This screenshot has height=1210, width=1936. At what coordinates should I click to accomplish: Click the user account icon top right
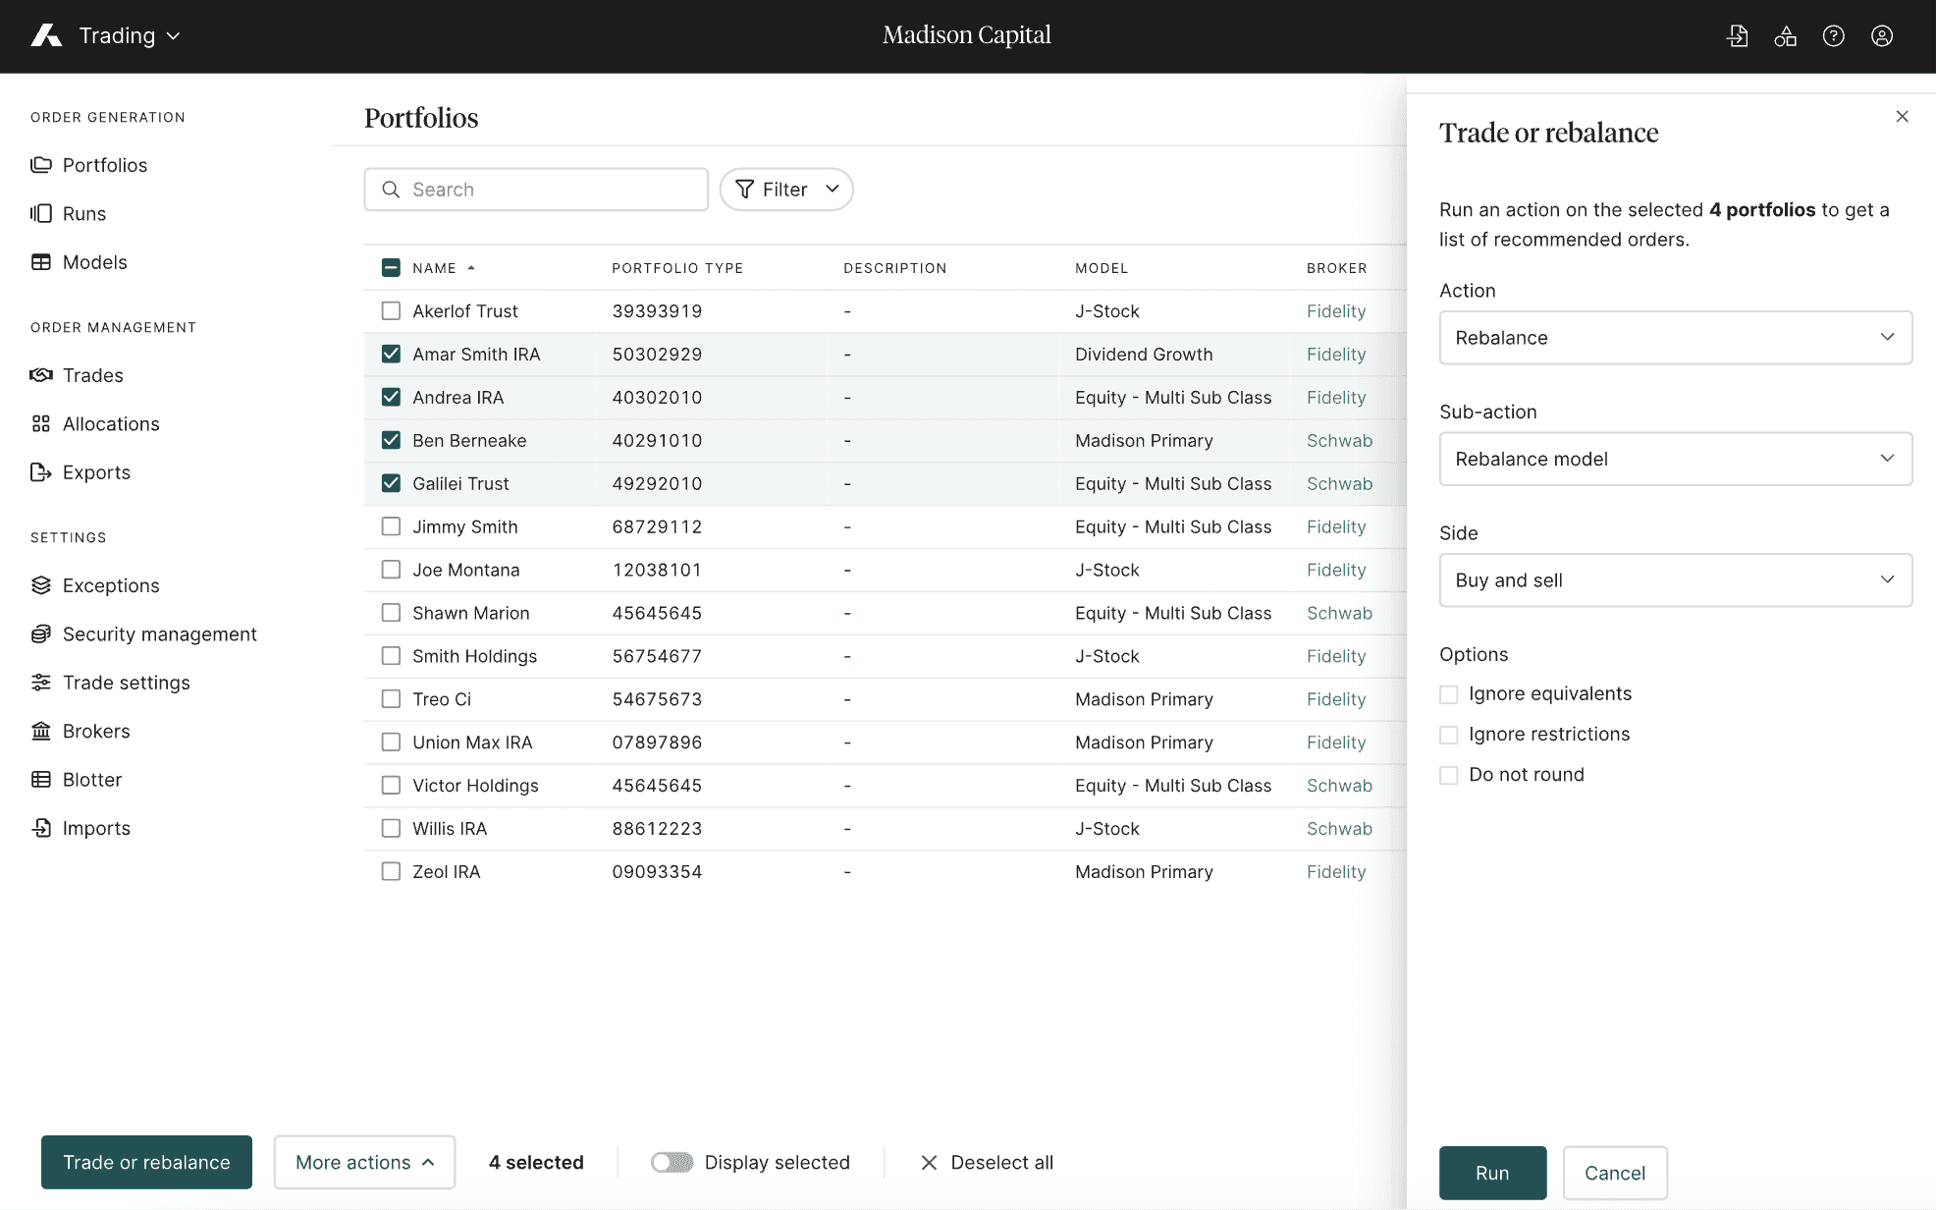1882,35
